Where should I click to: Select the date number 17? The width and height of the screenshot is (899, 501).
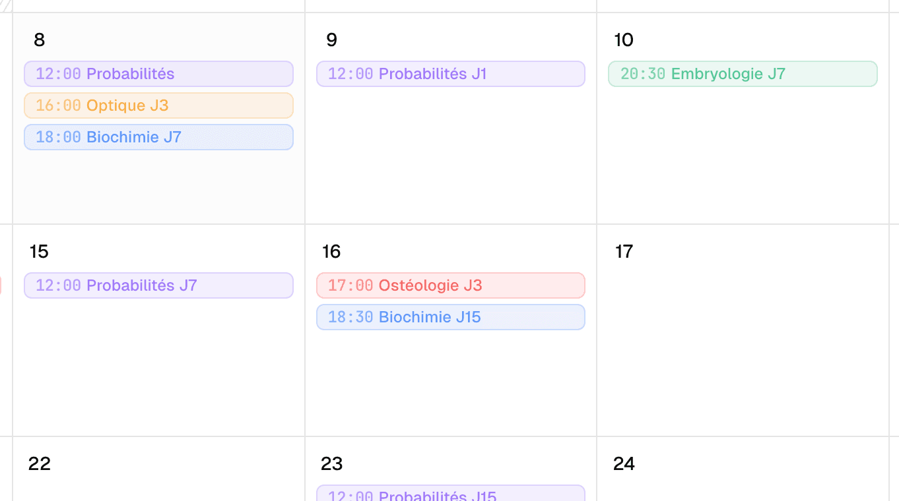pyautogui.click(x=624, y=252)
